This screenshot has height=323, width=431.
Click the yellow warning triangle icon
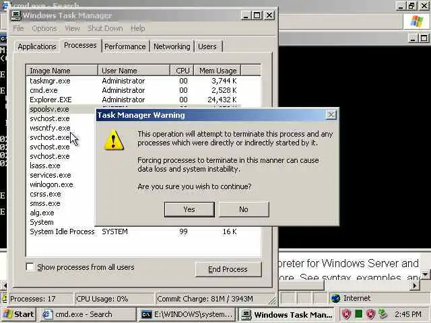114,140
